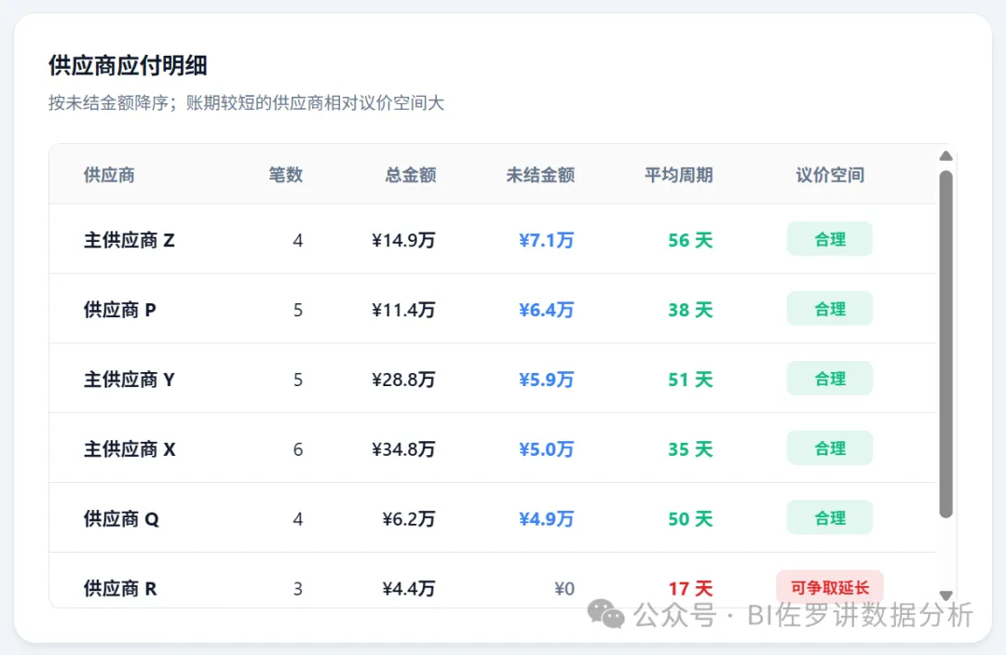
Task: Click the unsettled amount ¥5.0万
Action: (547, 449)
